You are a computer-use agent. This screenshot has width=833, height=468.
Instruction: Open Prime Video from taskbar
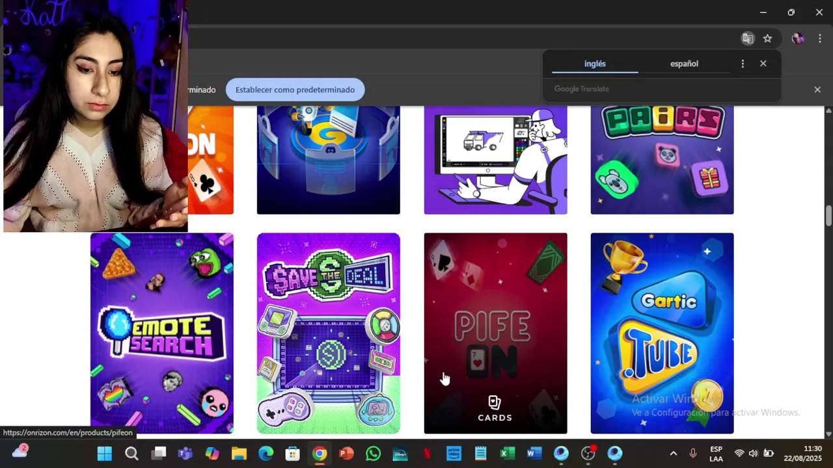pos(454,453)
